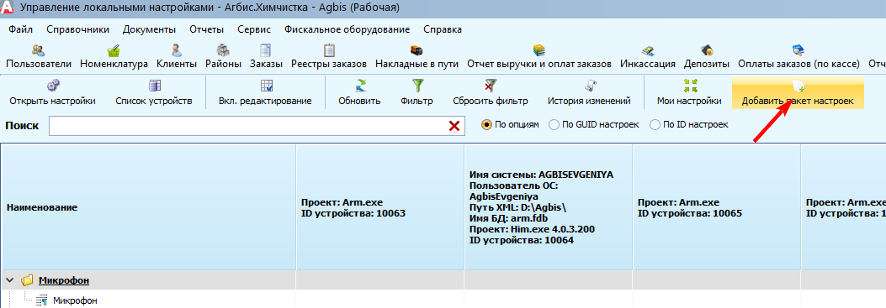The image size is (886, 308).
Task: Open История изменений change history
Action: click(589, 93)
